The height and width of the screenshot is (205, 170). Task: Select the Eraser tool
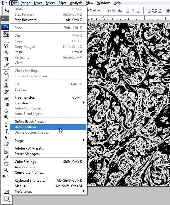6,98
